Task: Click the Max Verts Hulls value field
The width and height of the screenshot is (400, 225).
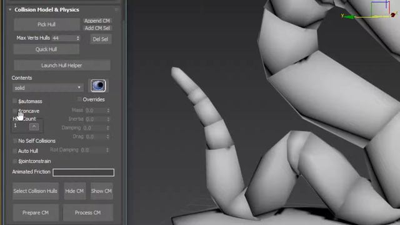Action: click(x=64, y=38)
